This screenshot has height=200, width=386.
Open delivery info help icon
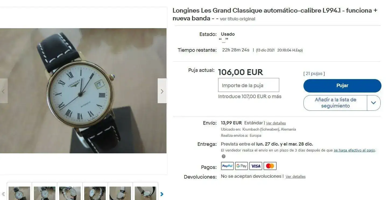pyautogui.click(x=223, y=156)
